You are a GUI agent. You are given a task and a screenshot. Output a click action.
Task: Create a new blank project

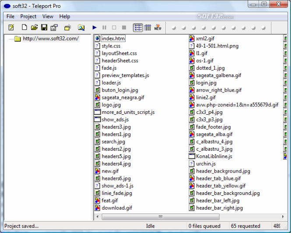coord(25,27)
